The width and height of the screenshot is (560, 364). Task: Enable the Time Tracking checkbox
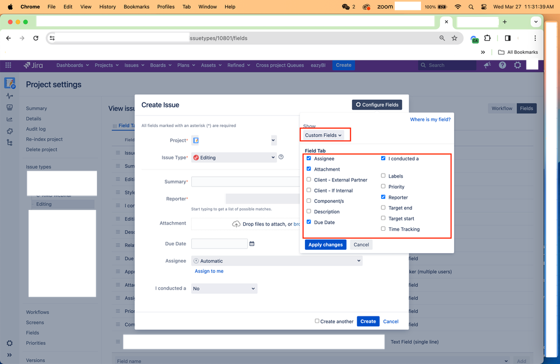click(x=383, y=228)
